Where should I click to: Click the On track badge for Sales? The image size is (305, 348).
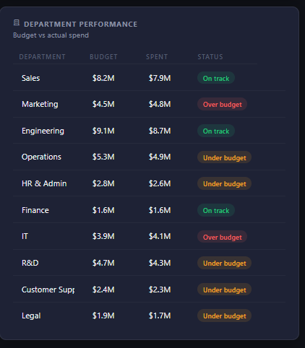pos(216,78)
